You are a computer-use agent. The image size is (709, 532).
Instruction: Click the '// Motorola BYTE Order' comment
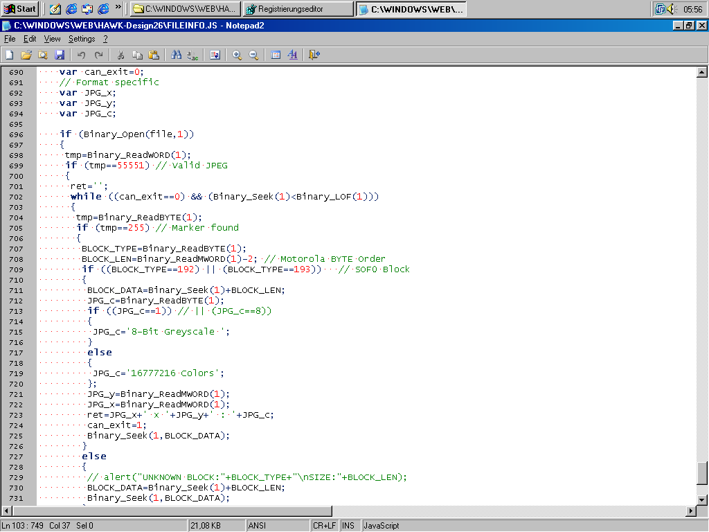325,259
